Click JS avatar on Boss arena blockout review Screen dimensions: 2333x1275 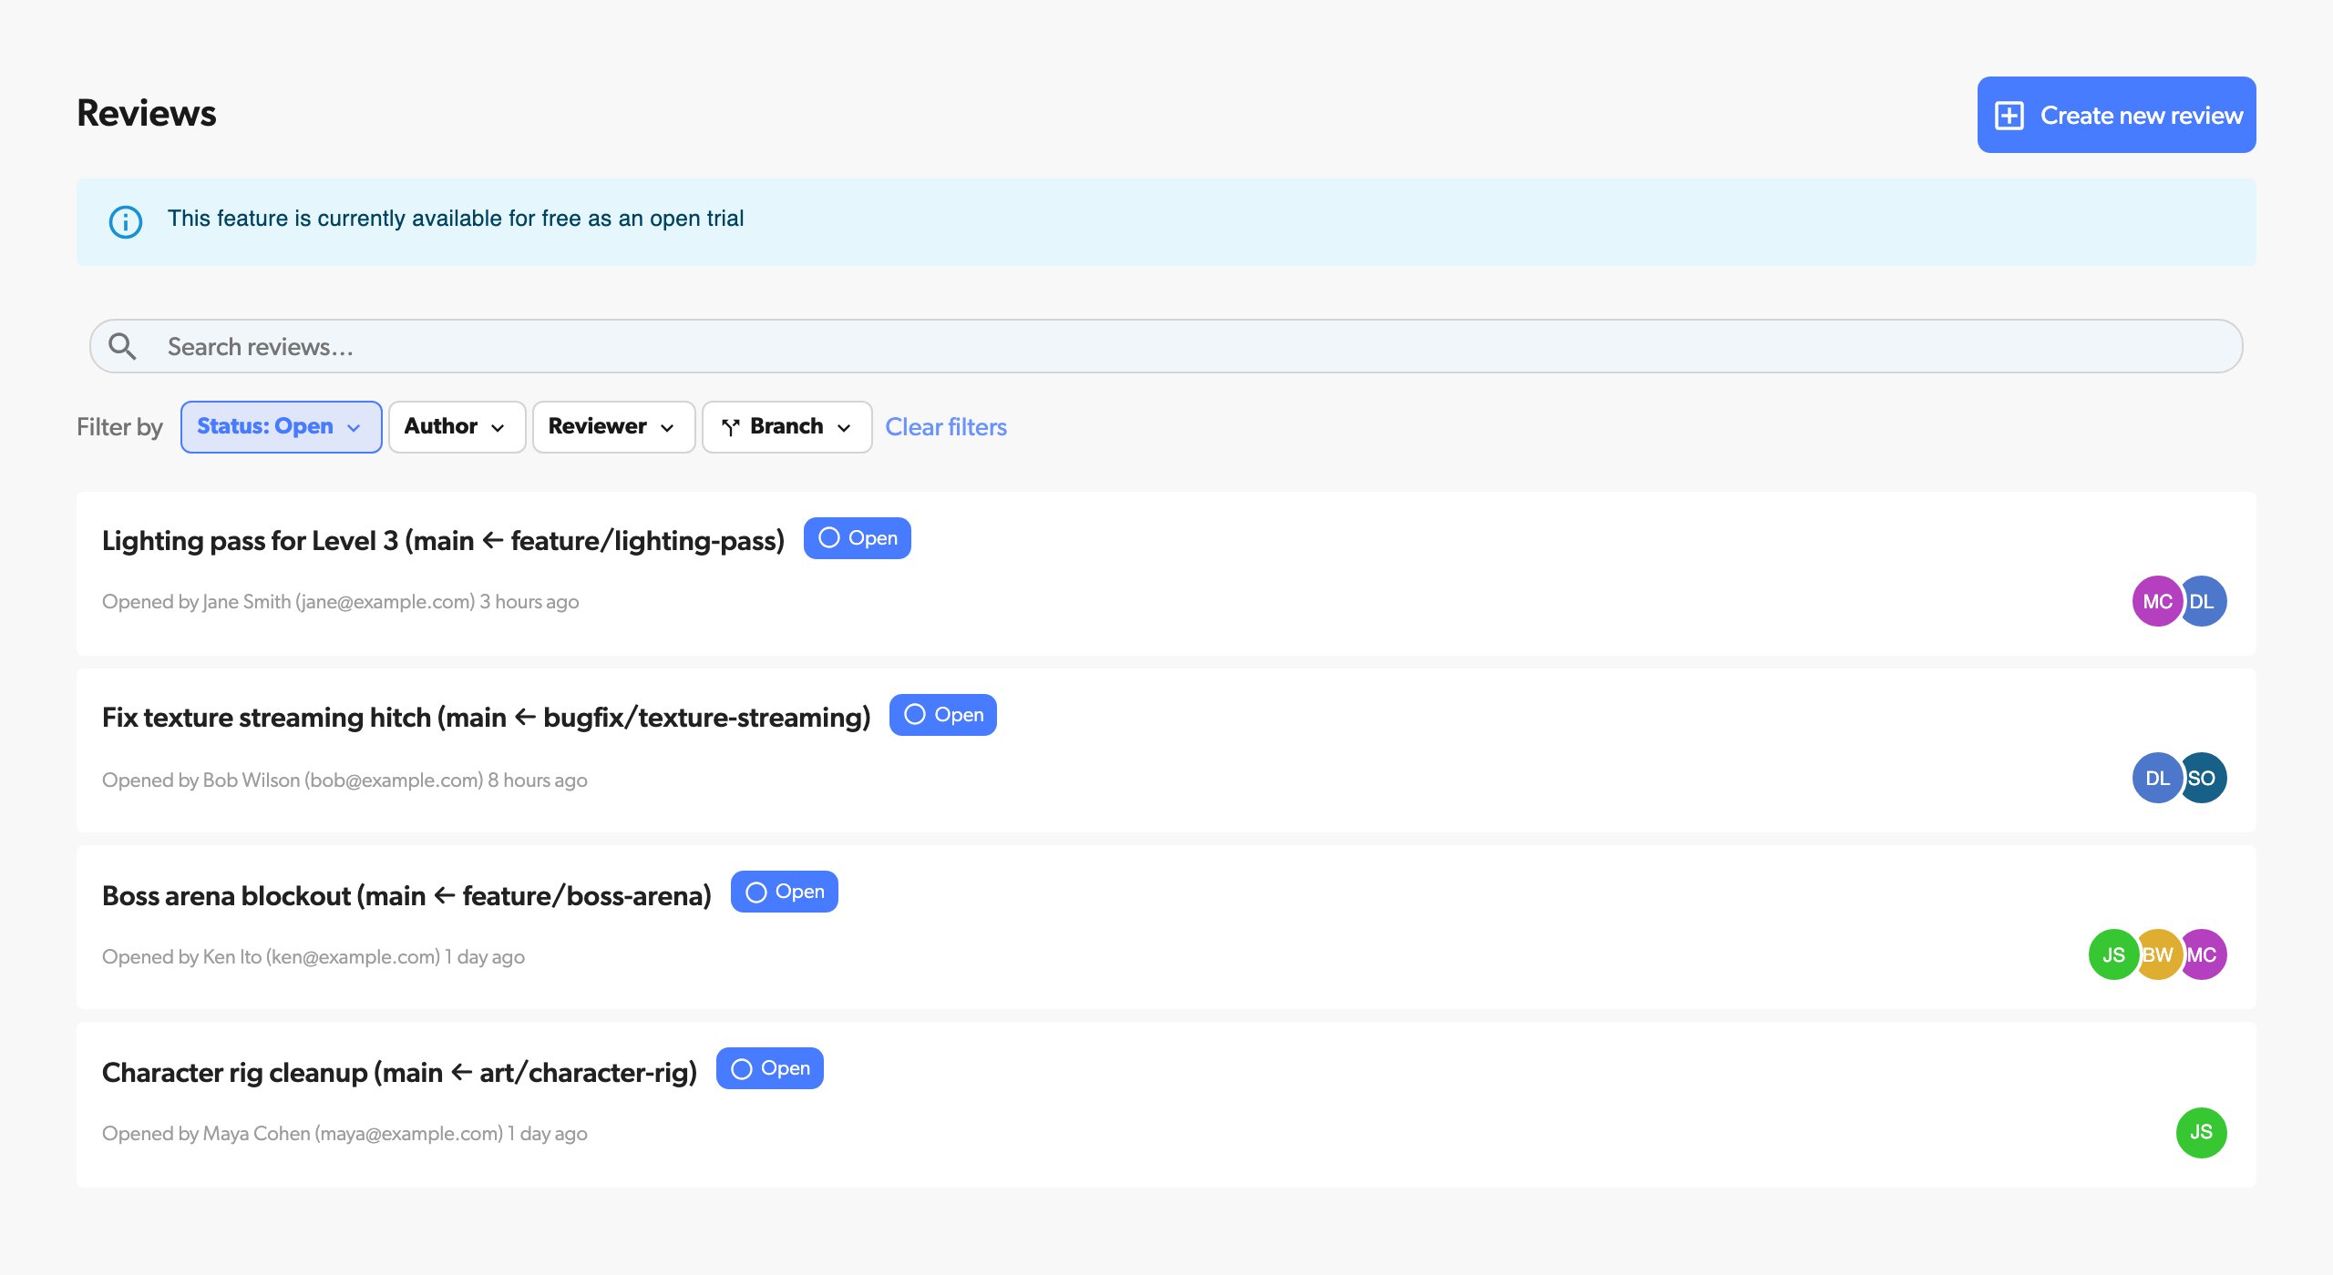pos(2112,954)
